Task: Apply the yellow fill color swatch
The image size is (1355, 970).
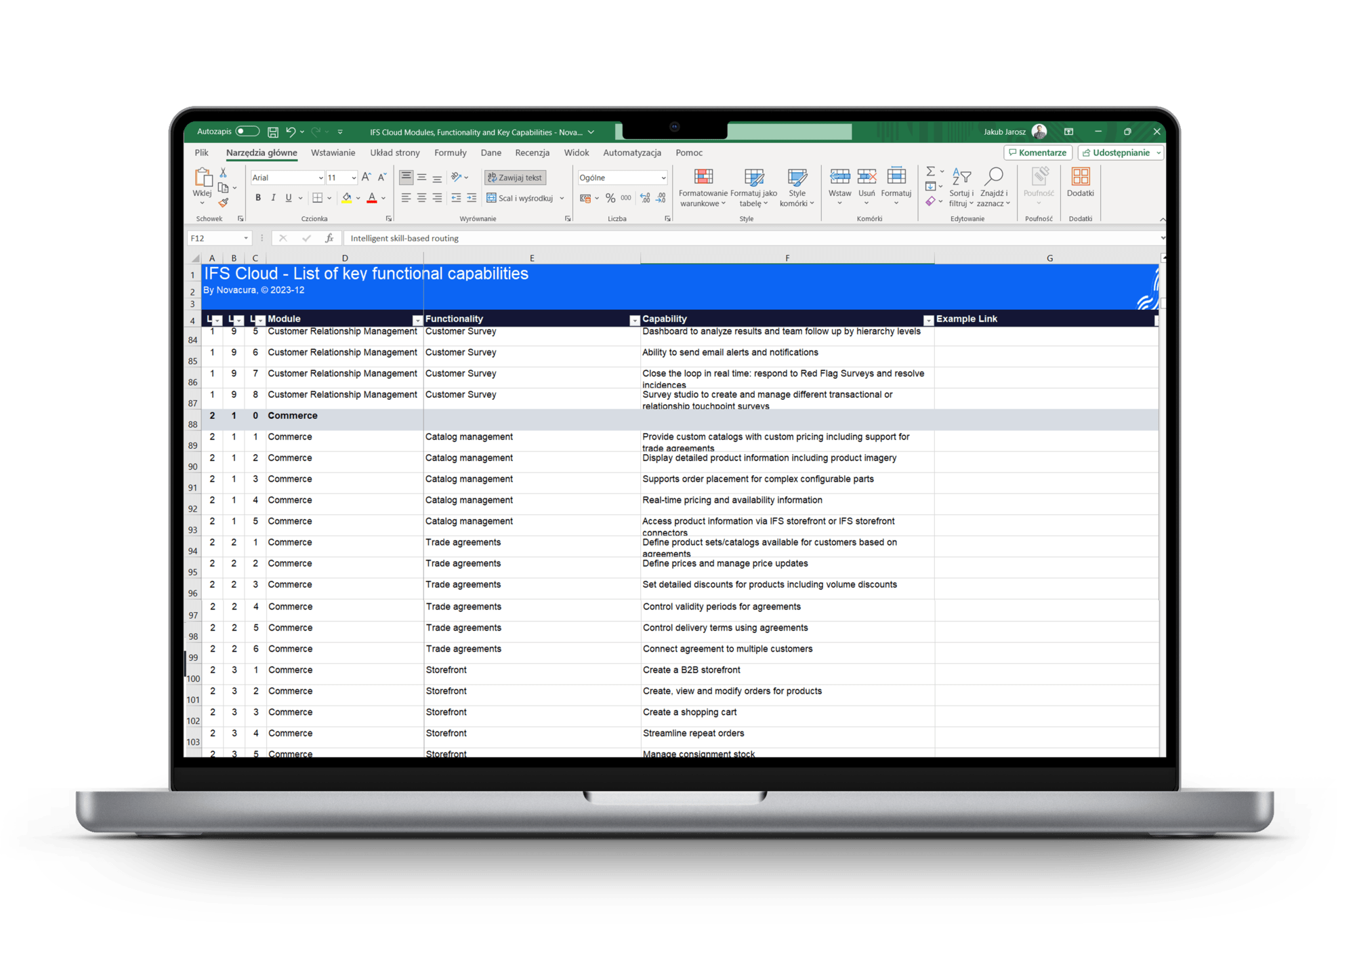Action: point(346,198)
